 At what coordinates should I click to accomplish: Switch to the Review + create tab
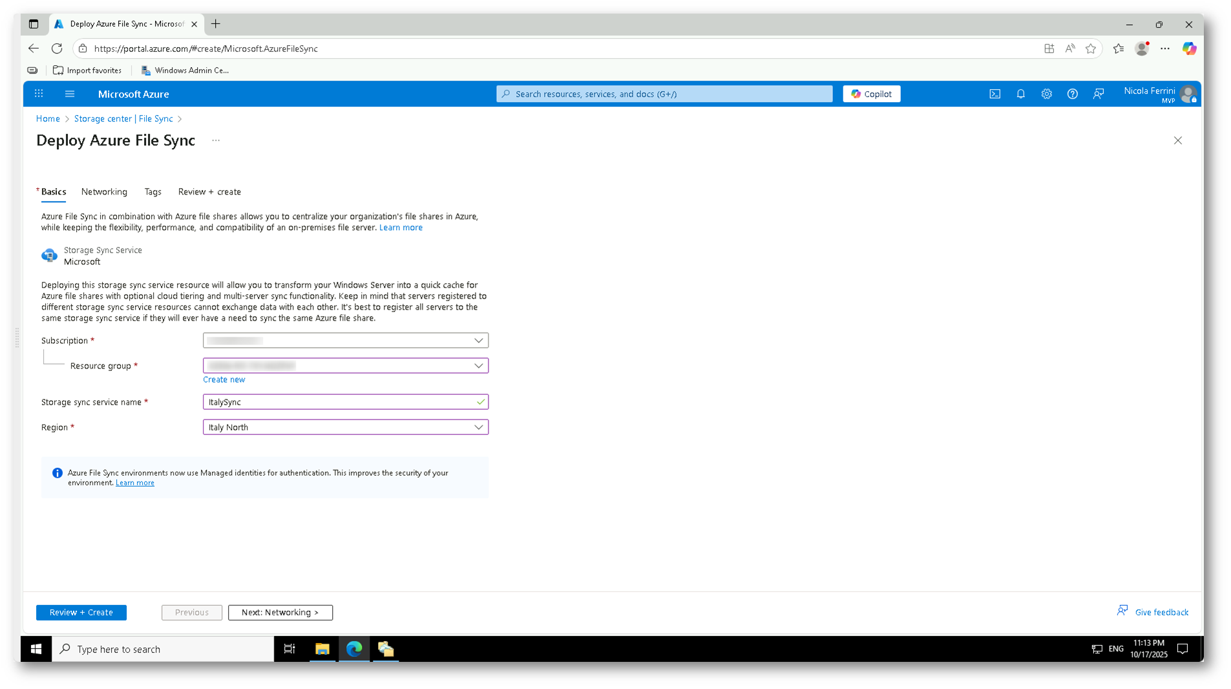209,192
